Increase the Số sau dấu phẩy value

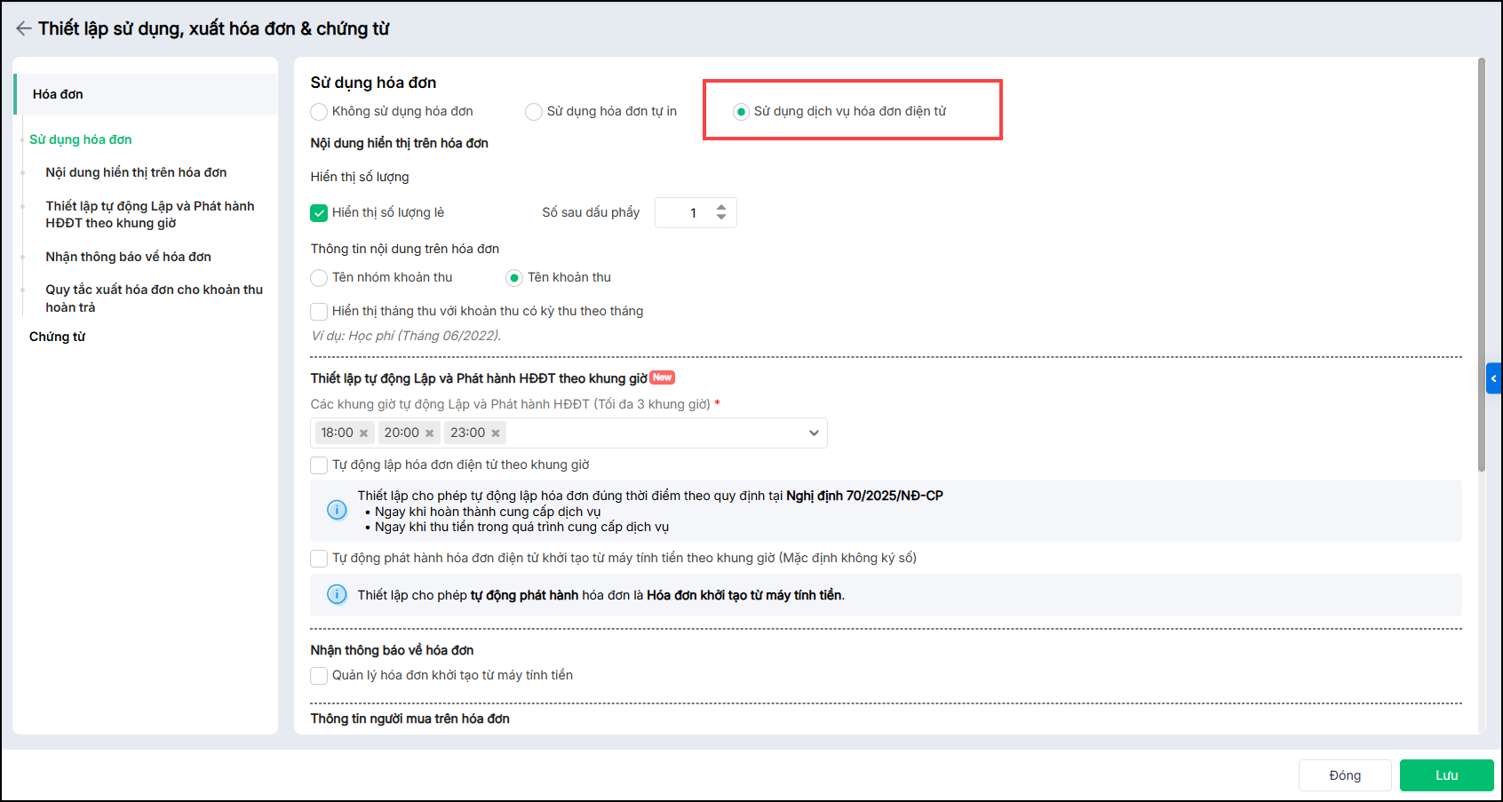coord(721,208)
